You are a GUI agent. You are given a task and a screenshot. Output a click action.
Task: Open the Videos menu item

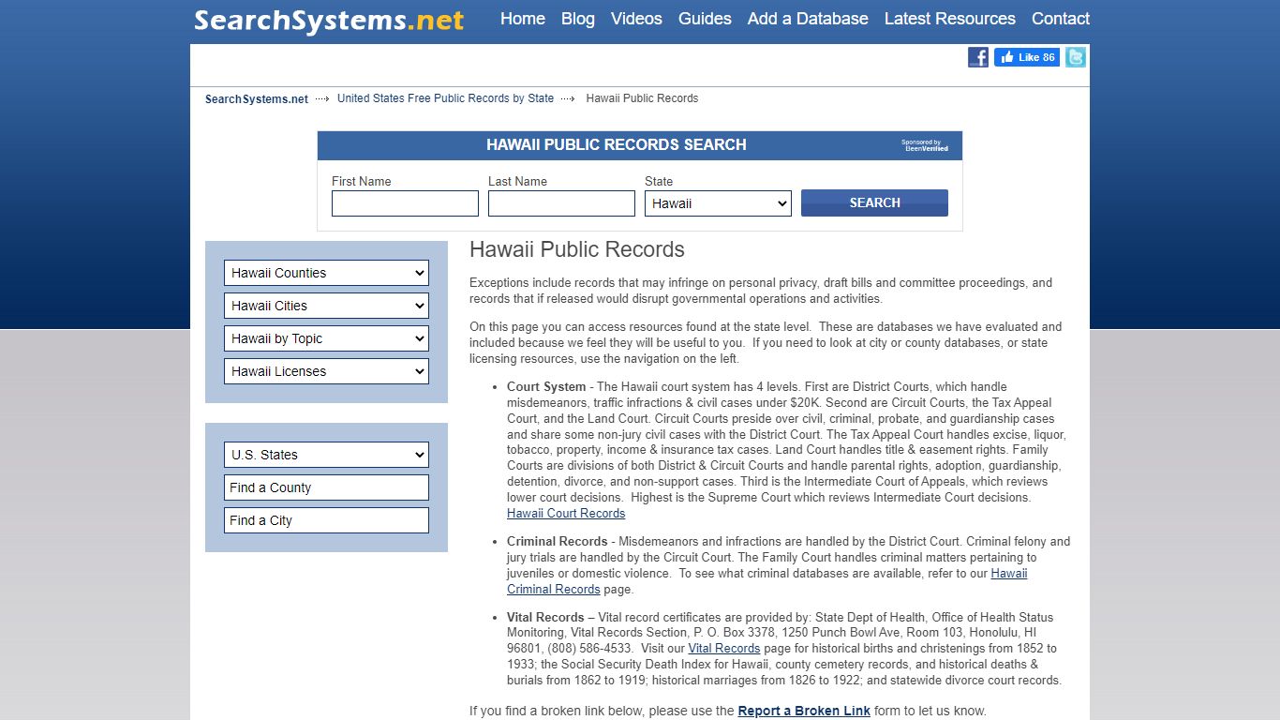click(x=636, y=19)
